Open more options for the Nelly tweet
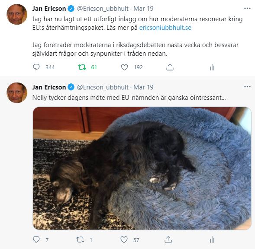255x249 pixels. pyautogui.click(x=247, y=87)
